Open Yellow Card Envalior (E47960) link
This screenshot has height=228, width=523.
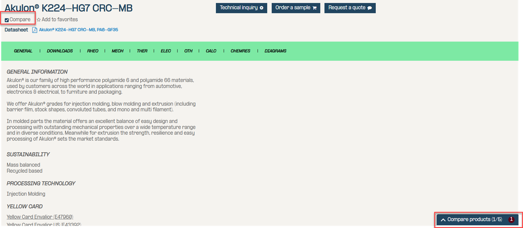click(40, 217)
